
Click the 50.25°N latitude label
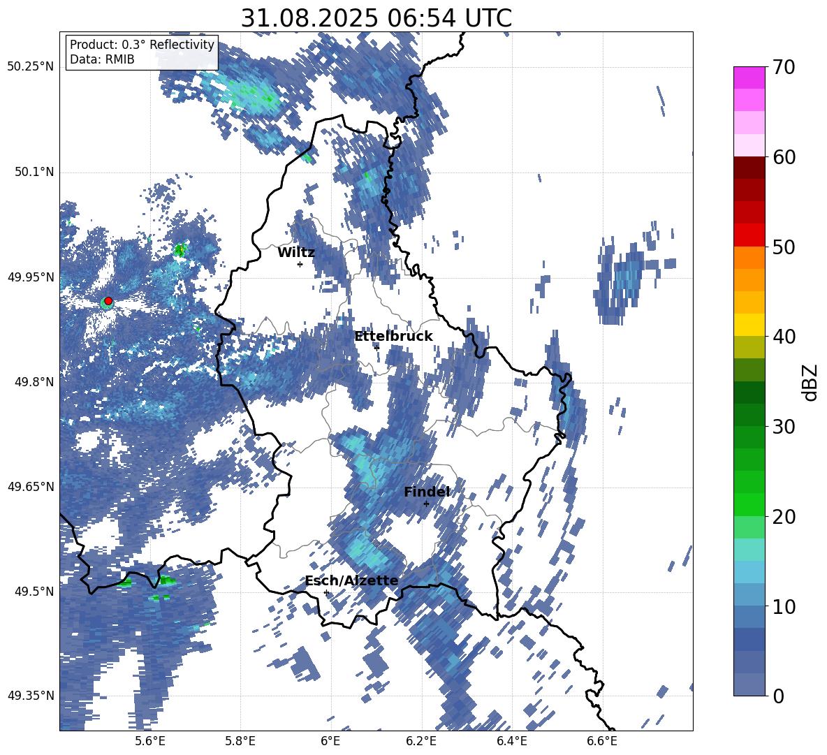[x=31, y=67]
